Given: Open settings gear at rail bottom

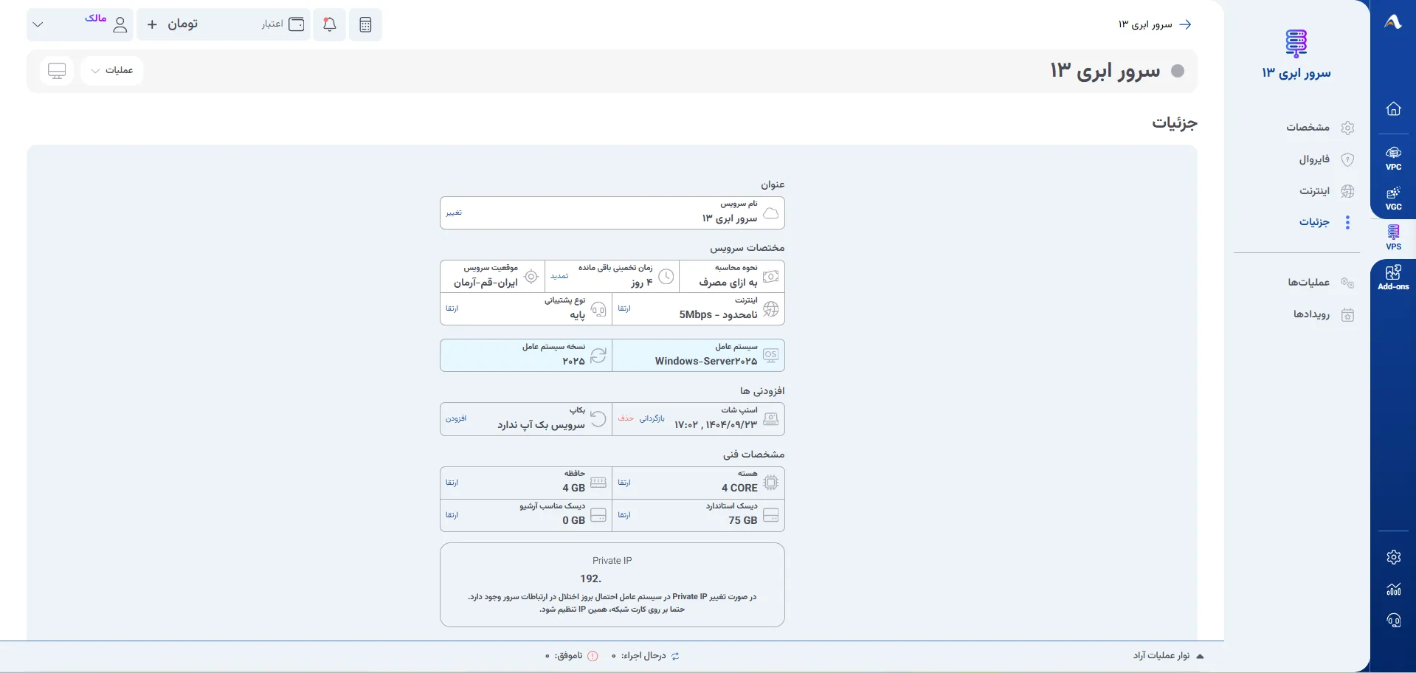Looking at the screenshot, I should click(x=1393, y=557).
